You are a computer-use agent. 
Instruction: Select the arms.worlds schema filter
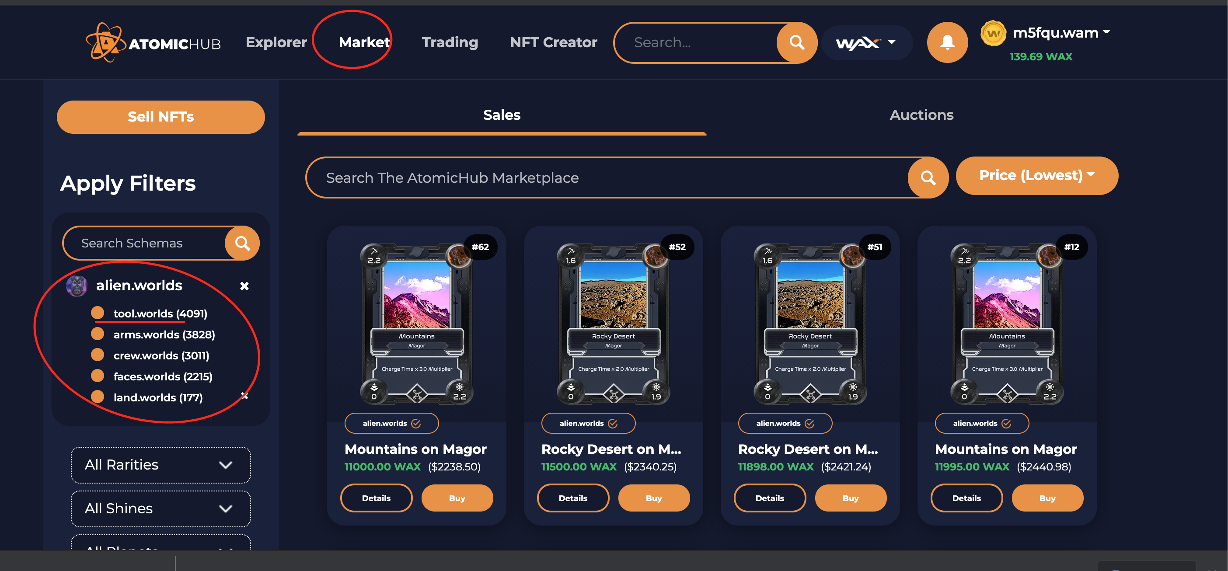(164, 334)
